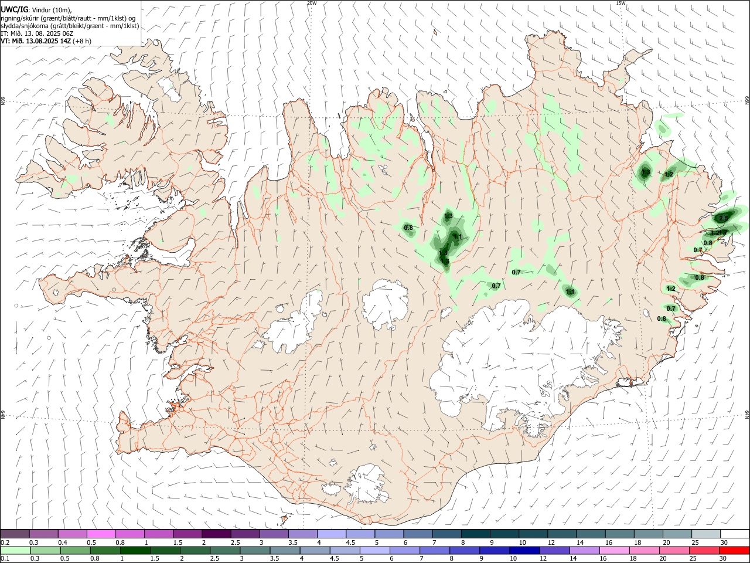Click the '14' value label in lower legend row

click(x=573, y=559)
